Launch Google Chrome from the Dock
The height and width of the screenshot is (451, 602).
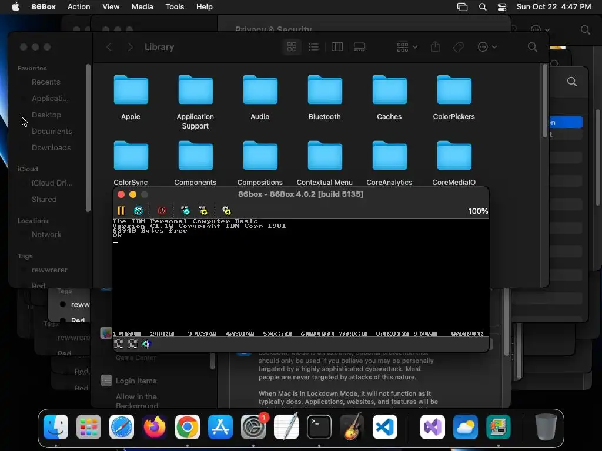pos(188,427)
